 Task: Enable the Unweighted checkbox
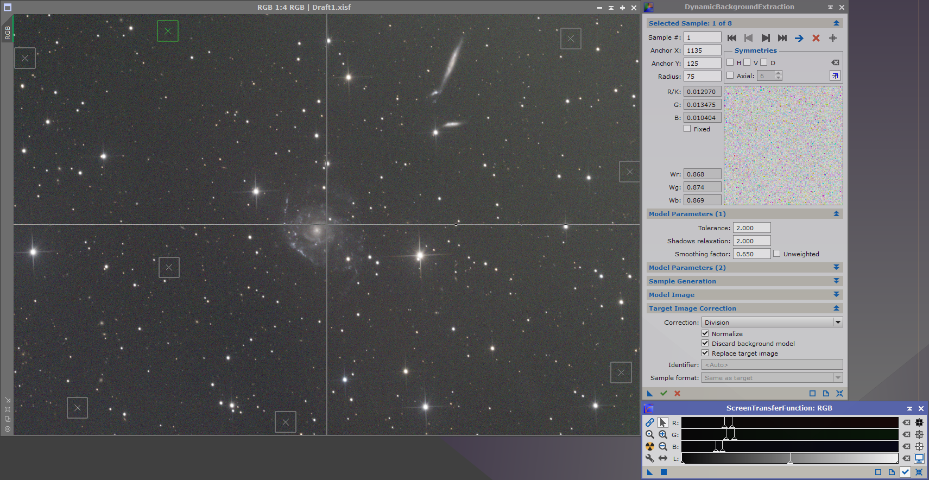tap(777, 254)
